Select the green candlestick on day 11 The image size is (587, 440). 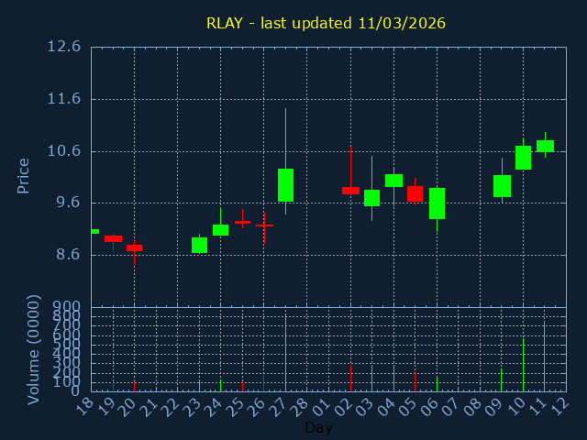(545, 146)
